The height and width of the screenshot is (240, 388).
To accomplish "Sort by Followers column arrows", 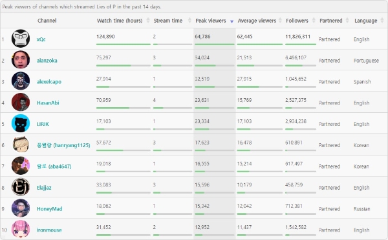I will pyautogui.click(x=314, y=21).
